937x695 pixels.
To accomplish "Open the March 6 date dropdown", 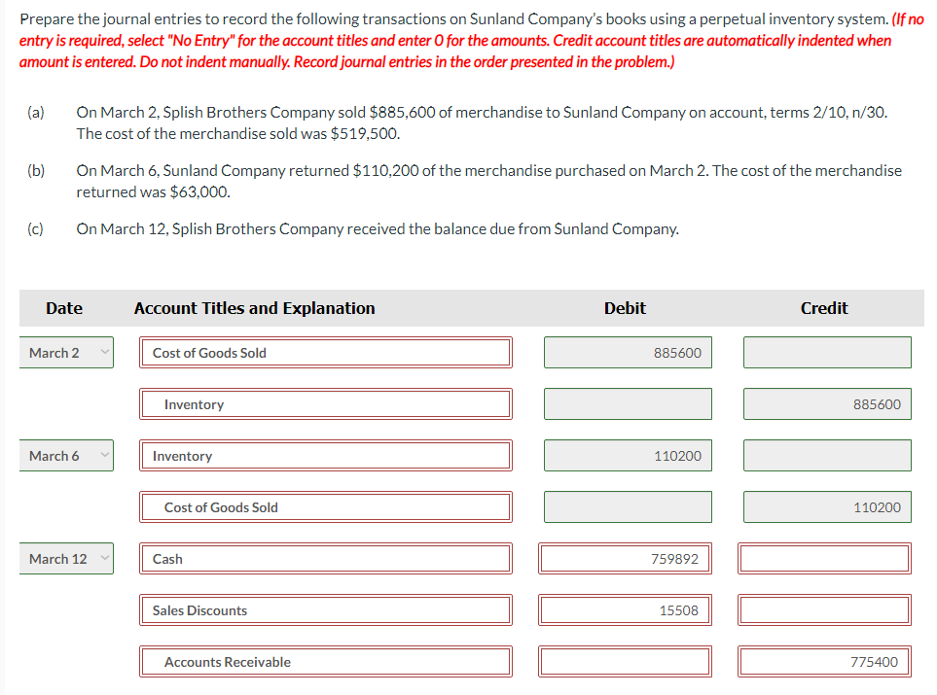I will coord(66,456).
